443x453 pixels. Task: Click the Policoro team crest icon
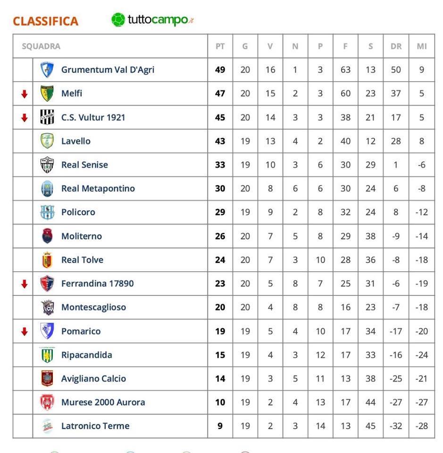point(47,212)
